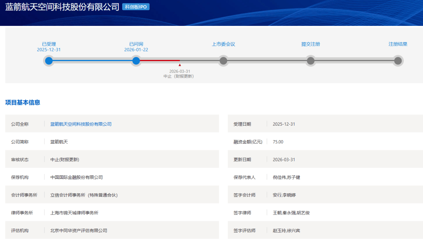
Task: Click sponsor name 中国国际金融股份有限公司
Action: [76, 177]
